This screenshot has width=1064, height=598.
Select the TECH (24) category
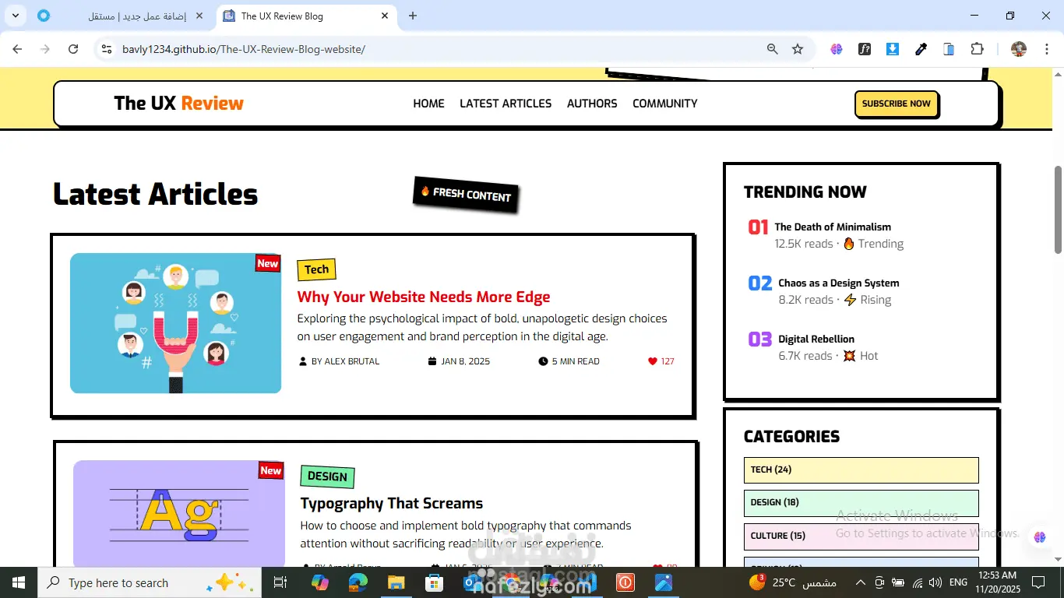[x=861, y=470]
